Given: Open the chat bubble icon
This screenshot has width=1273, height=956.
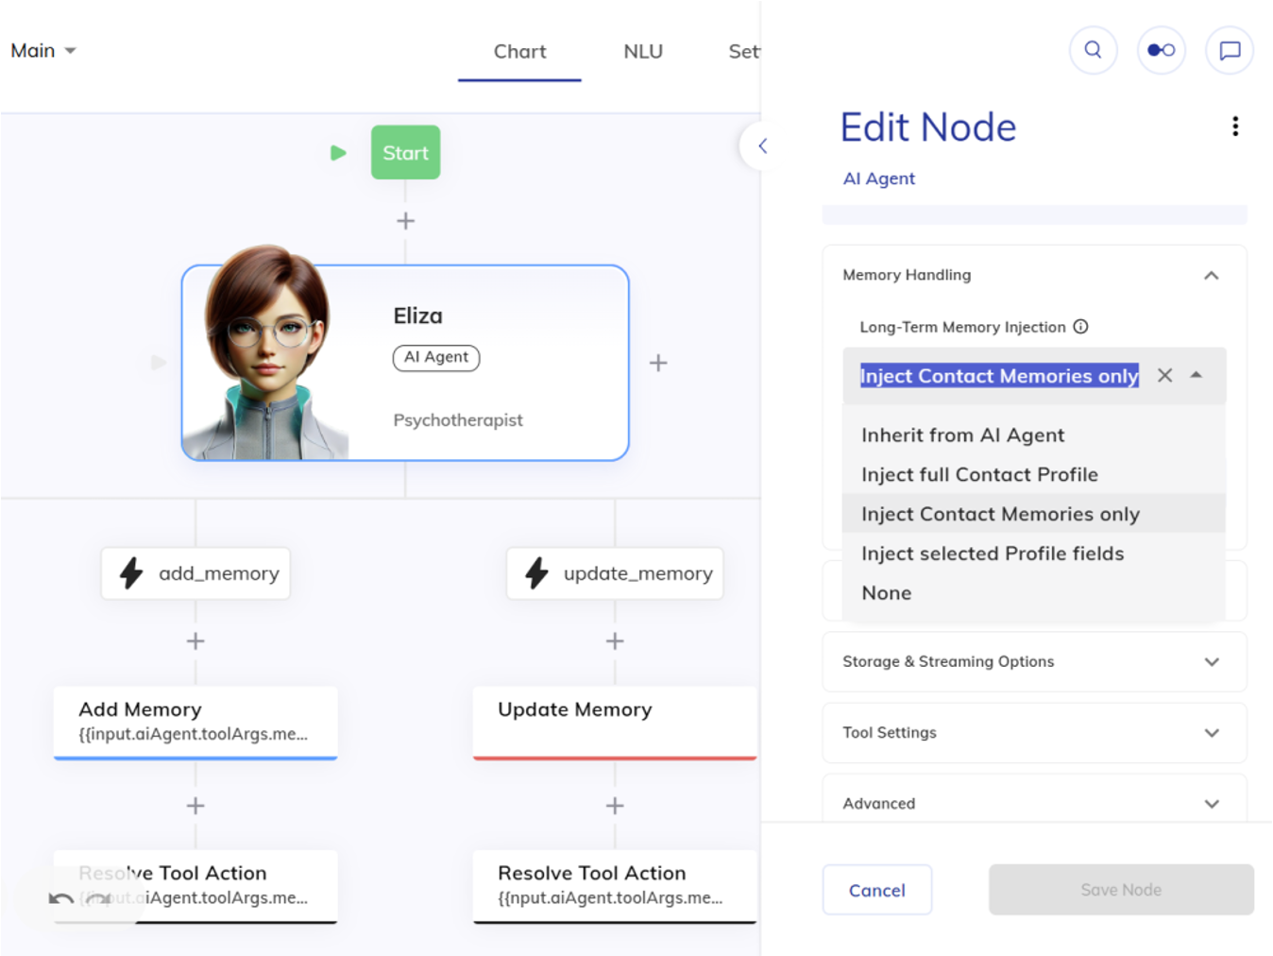Looking at the screenshot, I should tap(1229, 50).
